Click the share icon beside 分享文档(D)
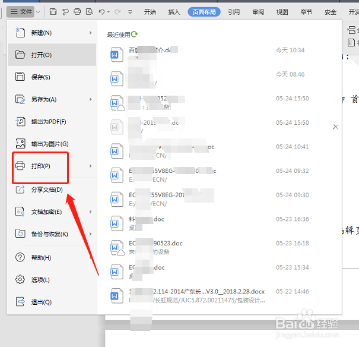This screenshot has height=347, width=359. point(20,190)
